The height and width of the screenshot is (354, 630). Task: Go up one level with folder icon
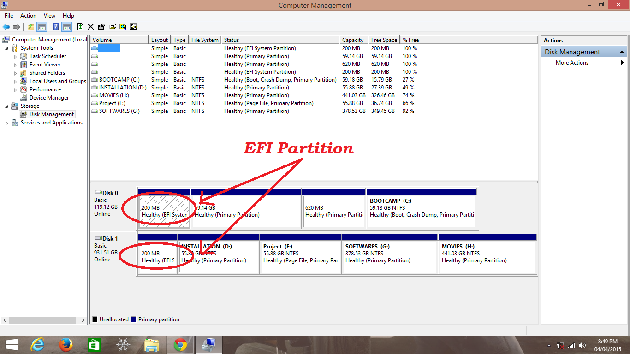click(x=30, y=27)
